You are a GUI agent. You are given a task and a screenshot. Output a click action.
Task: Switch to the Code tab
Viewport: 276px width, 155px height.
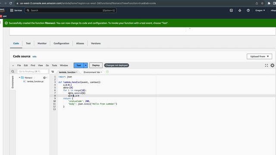click(x=16, y=43)
